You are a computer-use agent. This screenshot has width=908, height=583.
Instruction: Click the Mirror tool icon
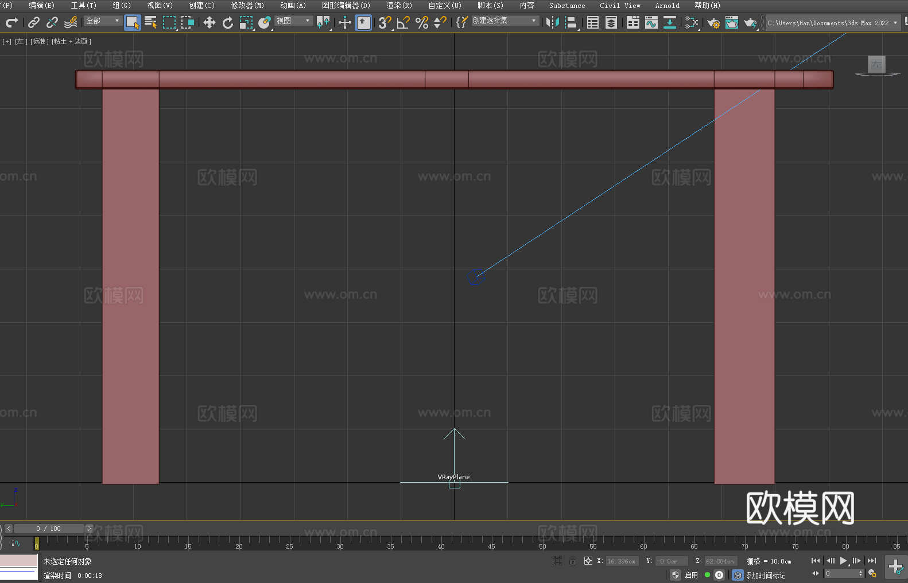(553, 22)
